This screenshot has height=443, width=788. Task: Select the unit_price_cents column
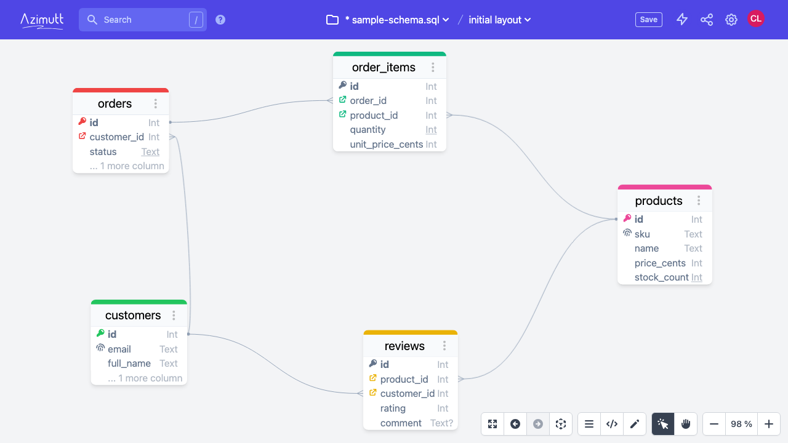pyautogui.click(x=390, y=144)
